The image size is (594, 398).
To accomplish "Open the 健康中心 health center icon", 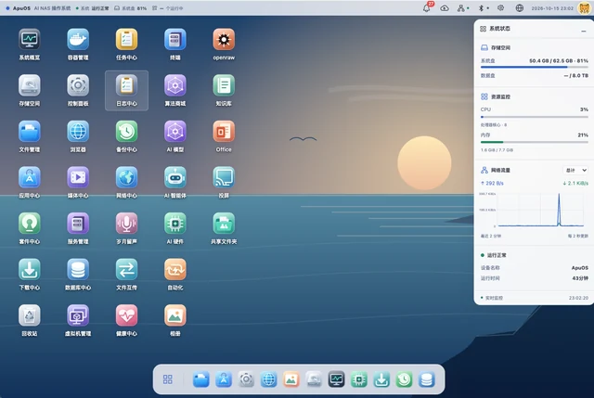I will [126, 315].
